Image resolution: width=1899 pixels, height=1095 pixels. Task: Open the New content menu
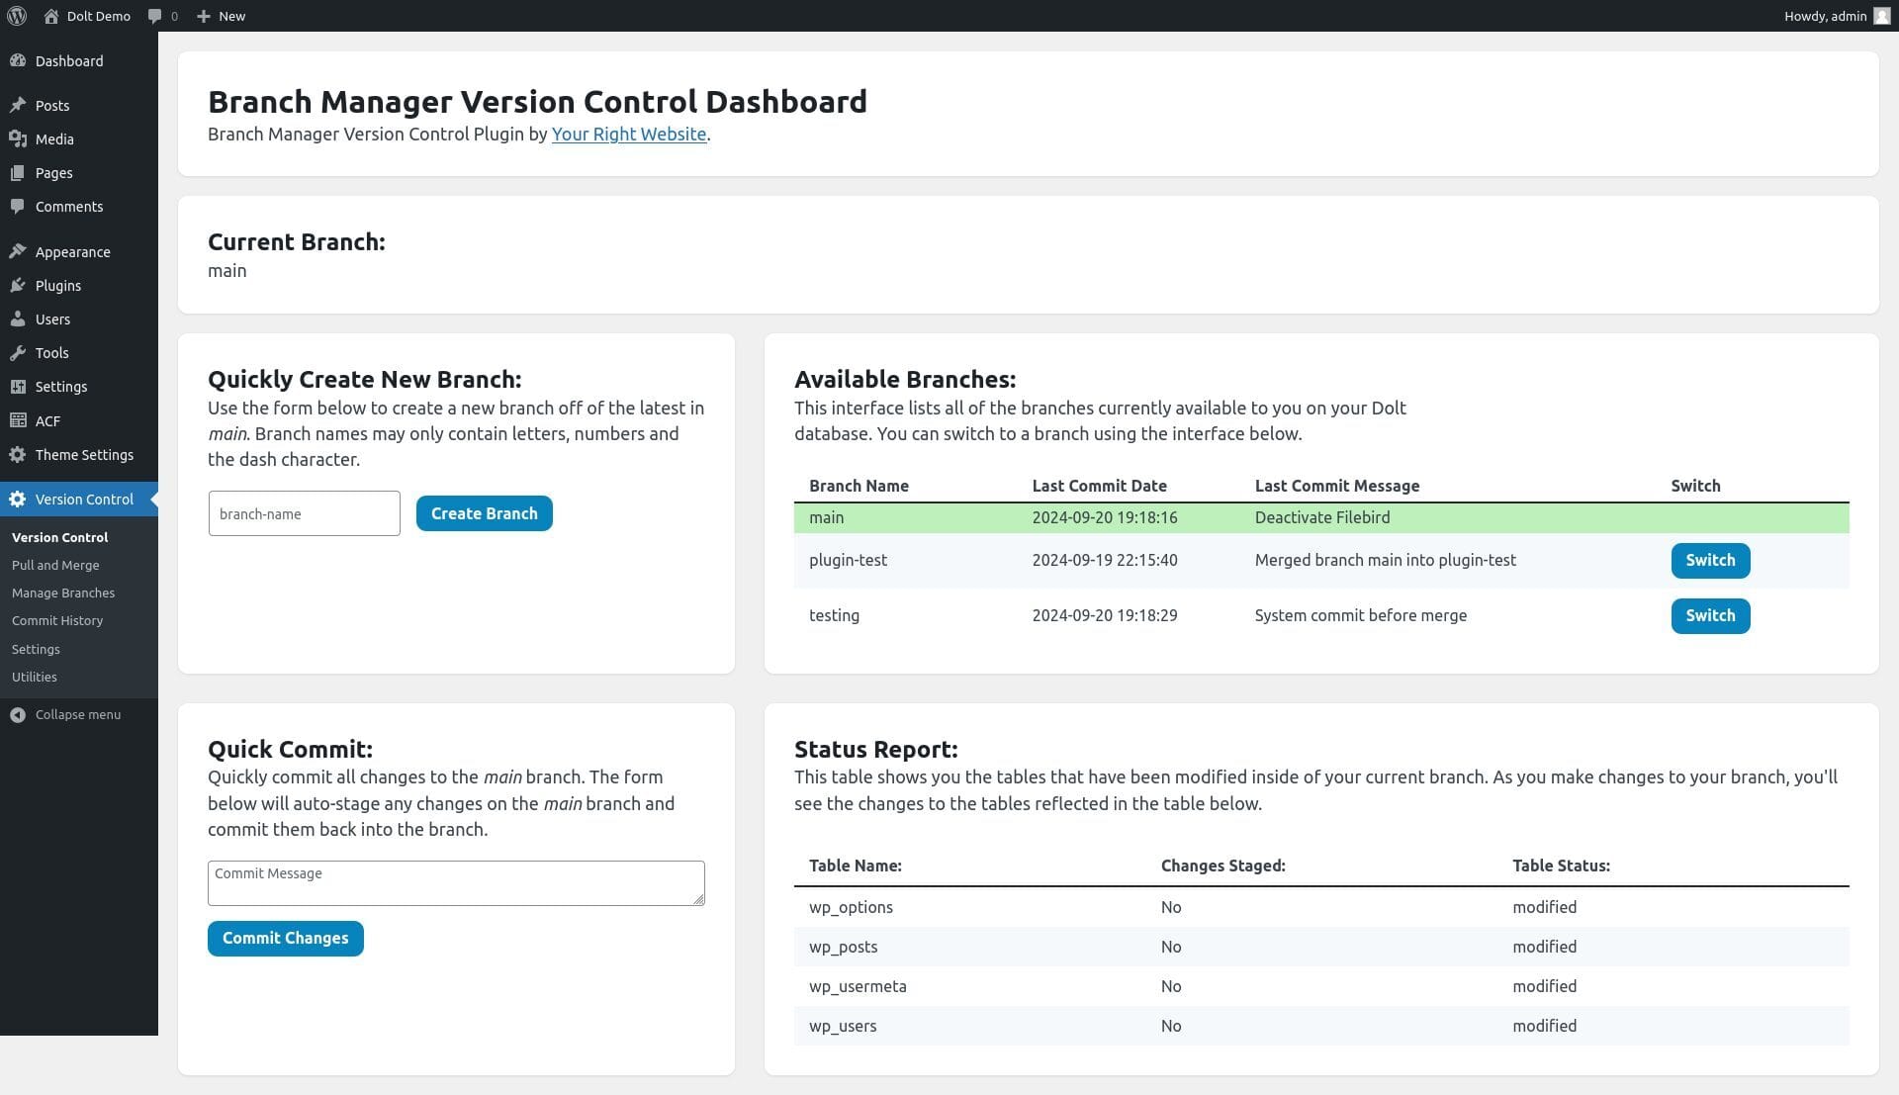(x=218, y=16)
